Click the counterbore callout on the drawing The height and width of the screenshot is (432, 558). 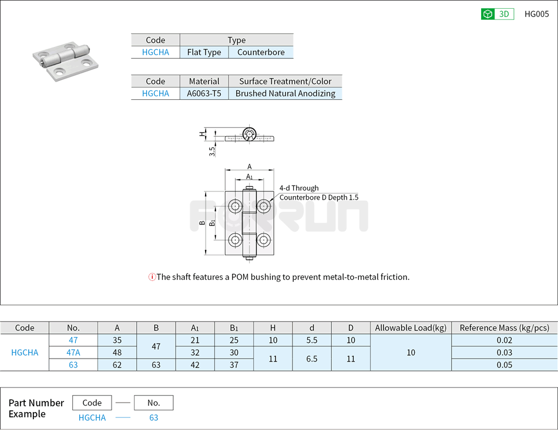319,193
